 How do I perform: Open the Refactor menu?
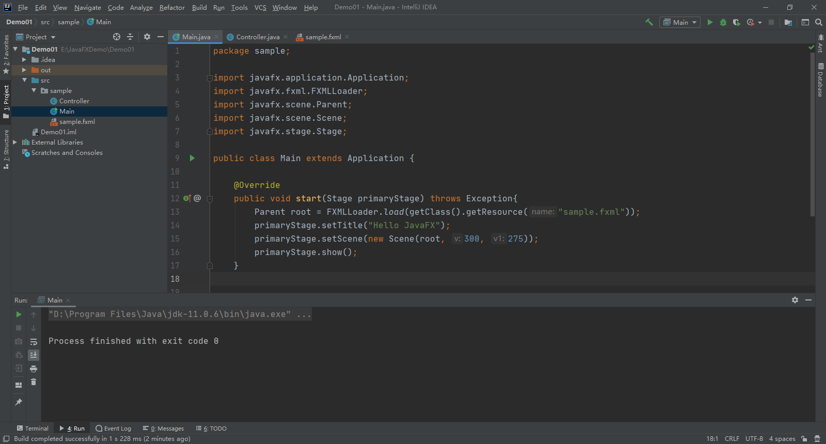pos(172,7)
